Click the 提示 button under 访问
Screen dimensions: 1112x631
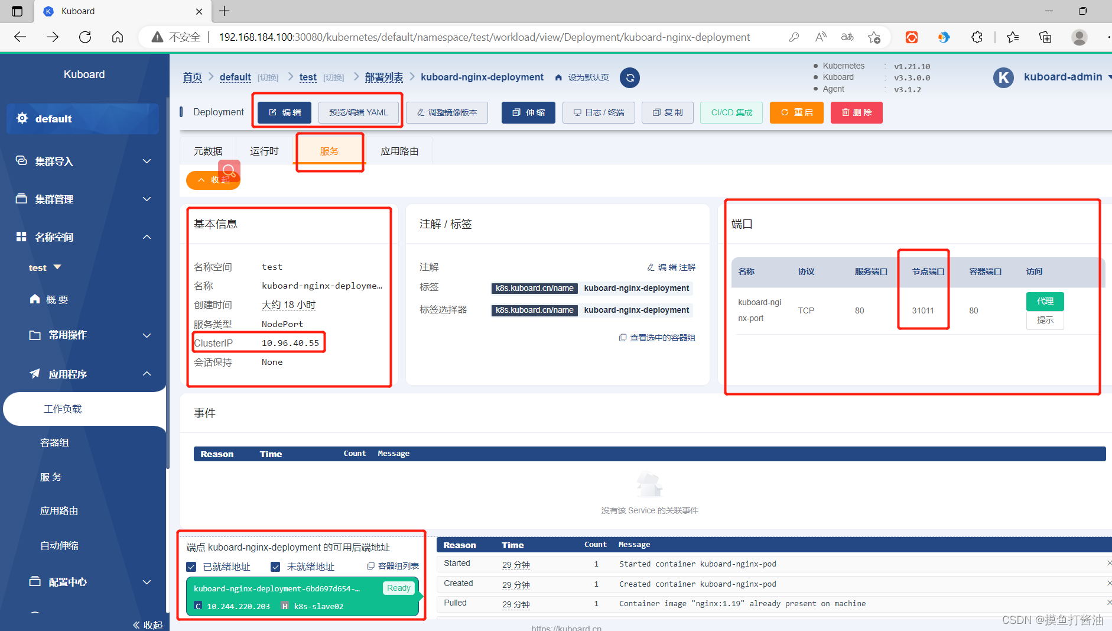point(1045,320)
